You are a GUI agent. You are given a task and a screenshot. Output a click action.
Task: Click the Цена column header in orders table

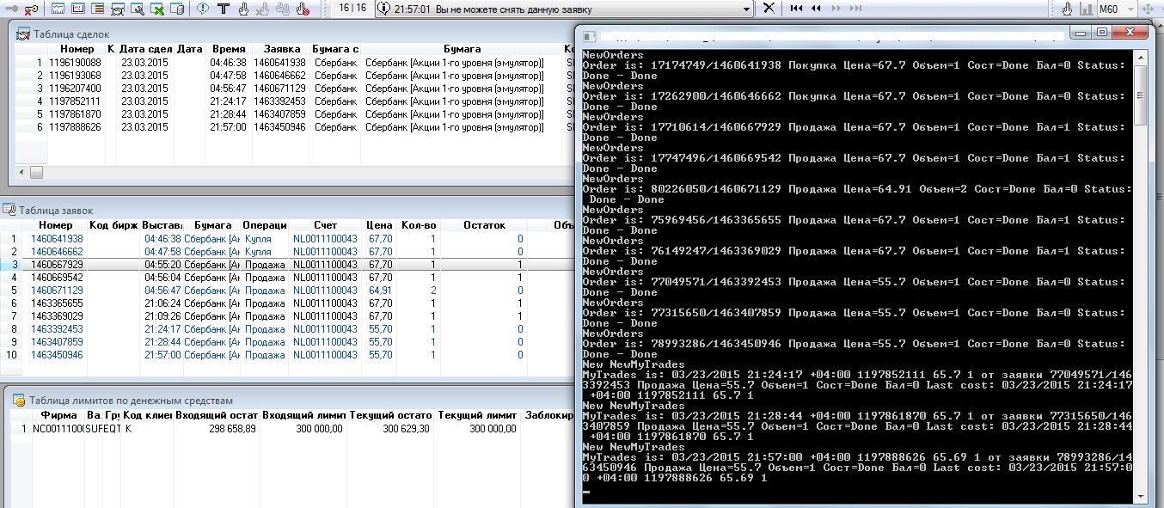point(379,225)
